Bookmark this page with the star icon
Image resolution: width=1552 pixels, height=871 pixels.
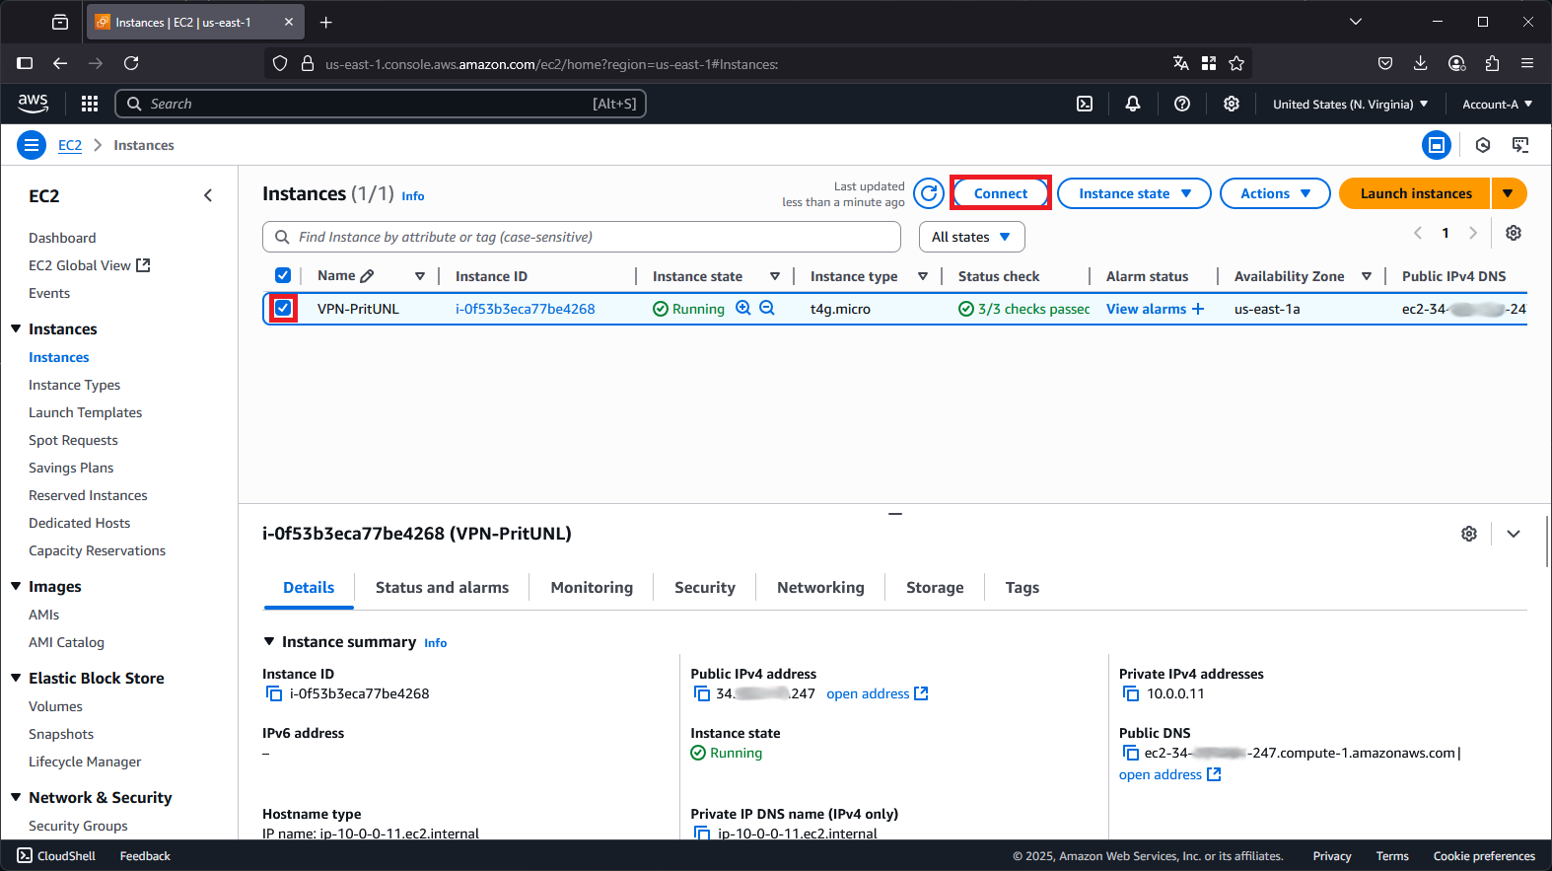pyautogui.click(x=1236, y=63)
